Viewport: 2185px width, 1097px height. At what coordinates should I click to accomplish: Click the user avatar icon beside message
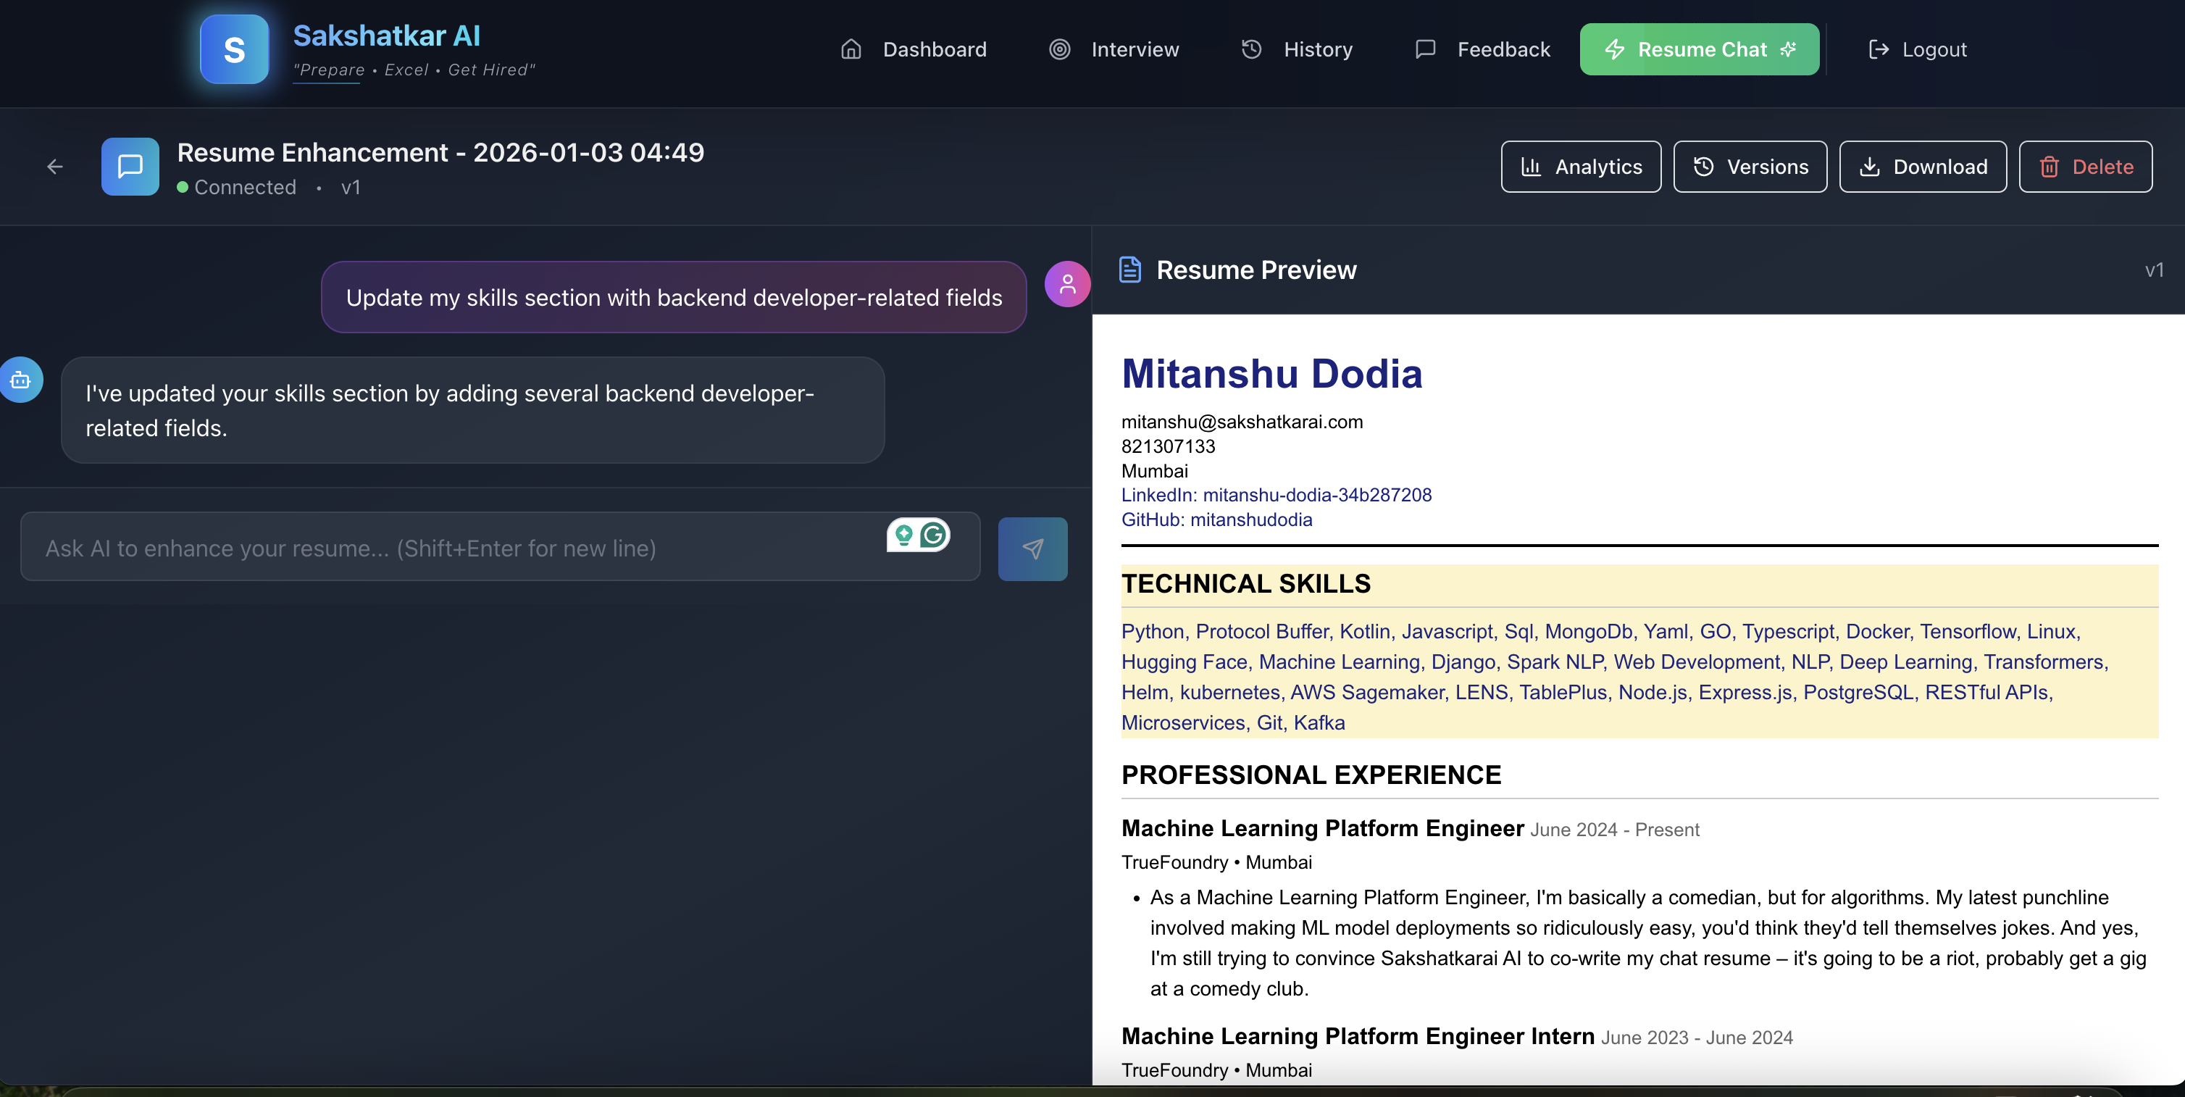(x=1067, y=284)
